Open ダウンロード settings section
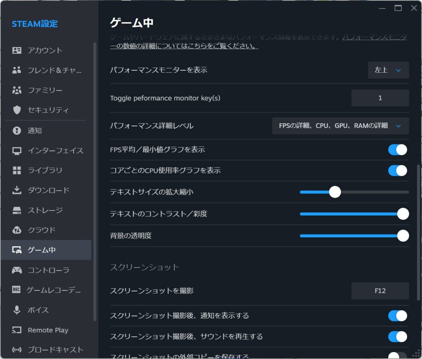This screenshot has width=422, height=359. pos(46,190)
